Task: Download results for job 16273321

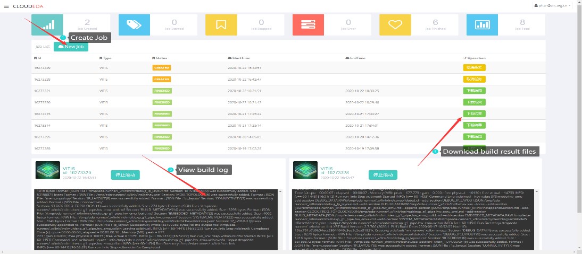Action: pyautogui.click(x=474, y=91)
